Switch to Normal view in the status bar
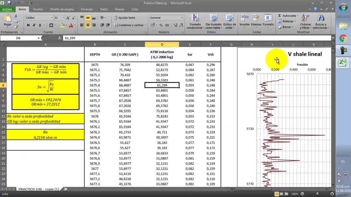Viewport: 351px width, 197px height. point(277,194)
